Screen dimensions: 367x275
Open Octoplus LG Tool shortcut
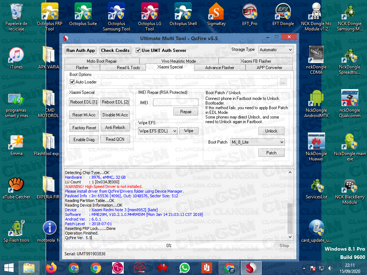pyautogui.click(x=150, y=17)
